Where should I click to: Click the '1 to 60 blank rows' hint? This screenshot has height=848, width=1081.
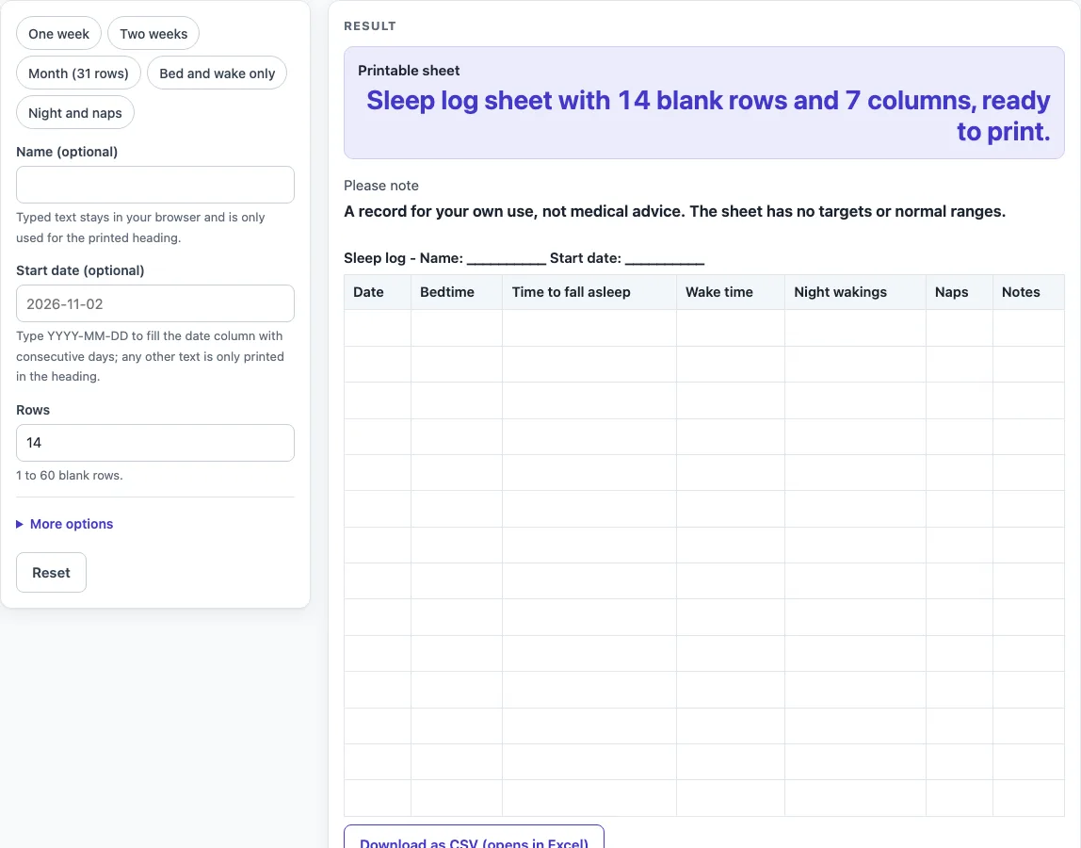tap(70, 476)
